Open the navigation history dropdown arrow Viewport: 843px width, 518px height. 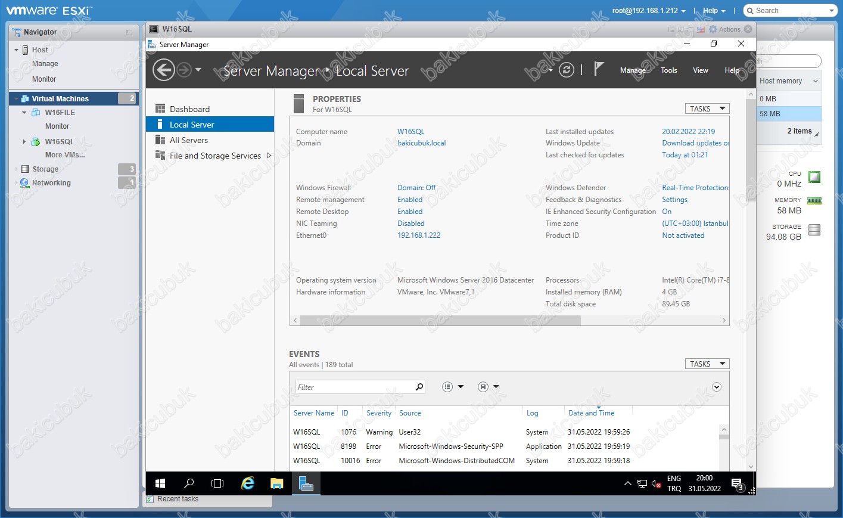pos(198,70)
